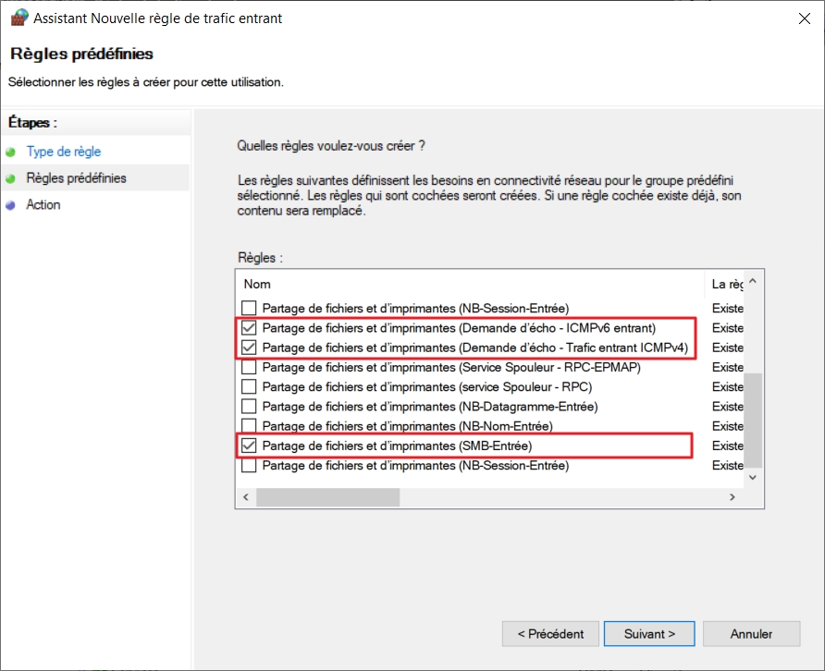Click the green bullet beside Type de règle

pos(10,152)
